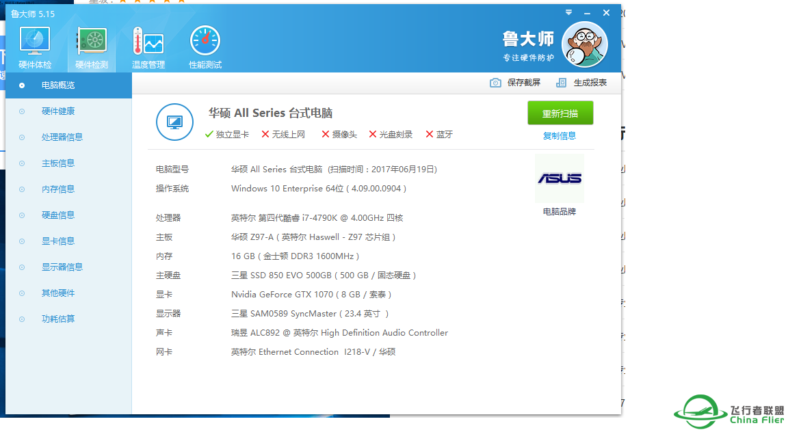788x443 pixels.
Task: Open the 温度管理 temperature management icon
Action: pyautogui.click(x=148, y=48)
